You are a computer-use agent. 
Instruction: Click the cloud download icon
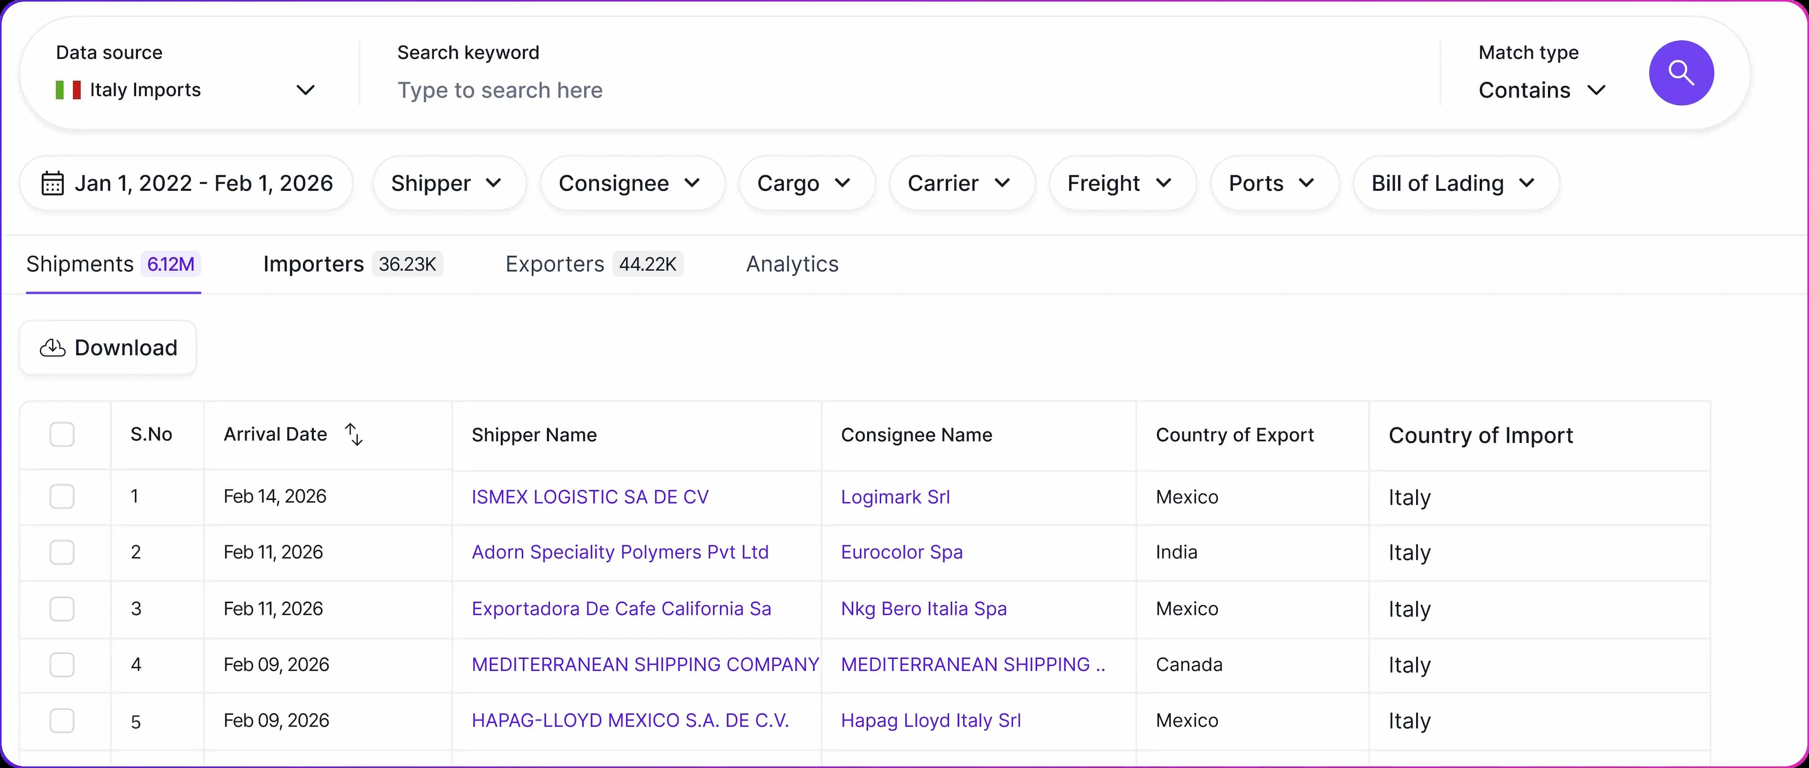tap(53, 348)
